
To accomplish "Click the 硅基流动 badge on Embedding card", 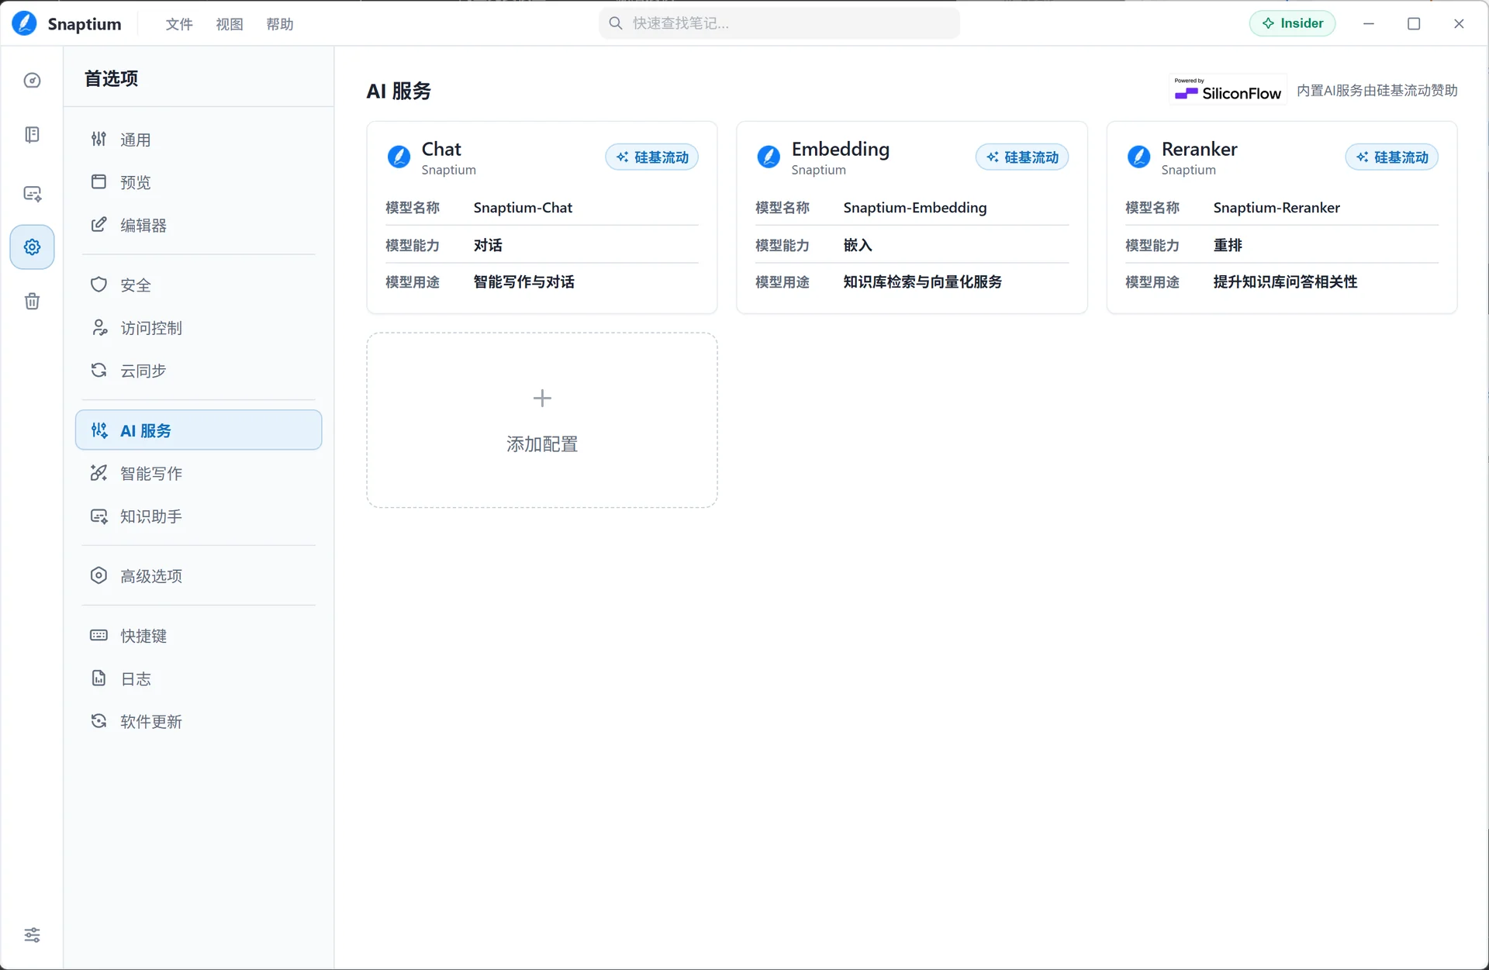I will pyautogui.click(x=1022, y=157).
